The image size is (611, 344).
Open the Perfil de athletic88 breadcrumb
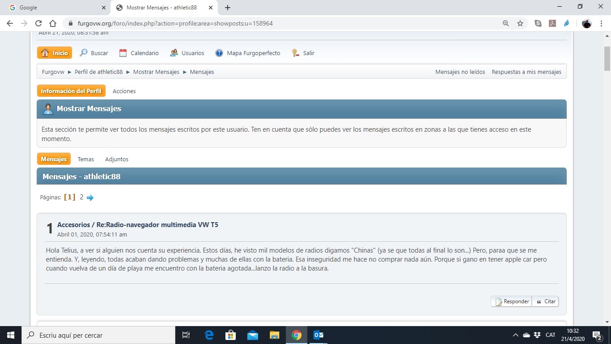[x=98, y=72]
